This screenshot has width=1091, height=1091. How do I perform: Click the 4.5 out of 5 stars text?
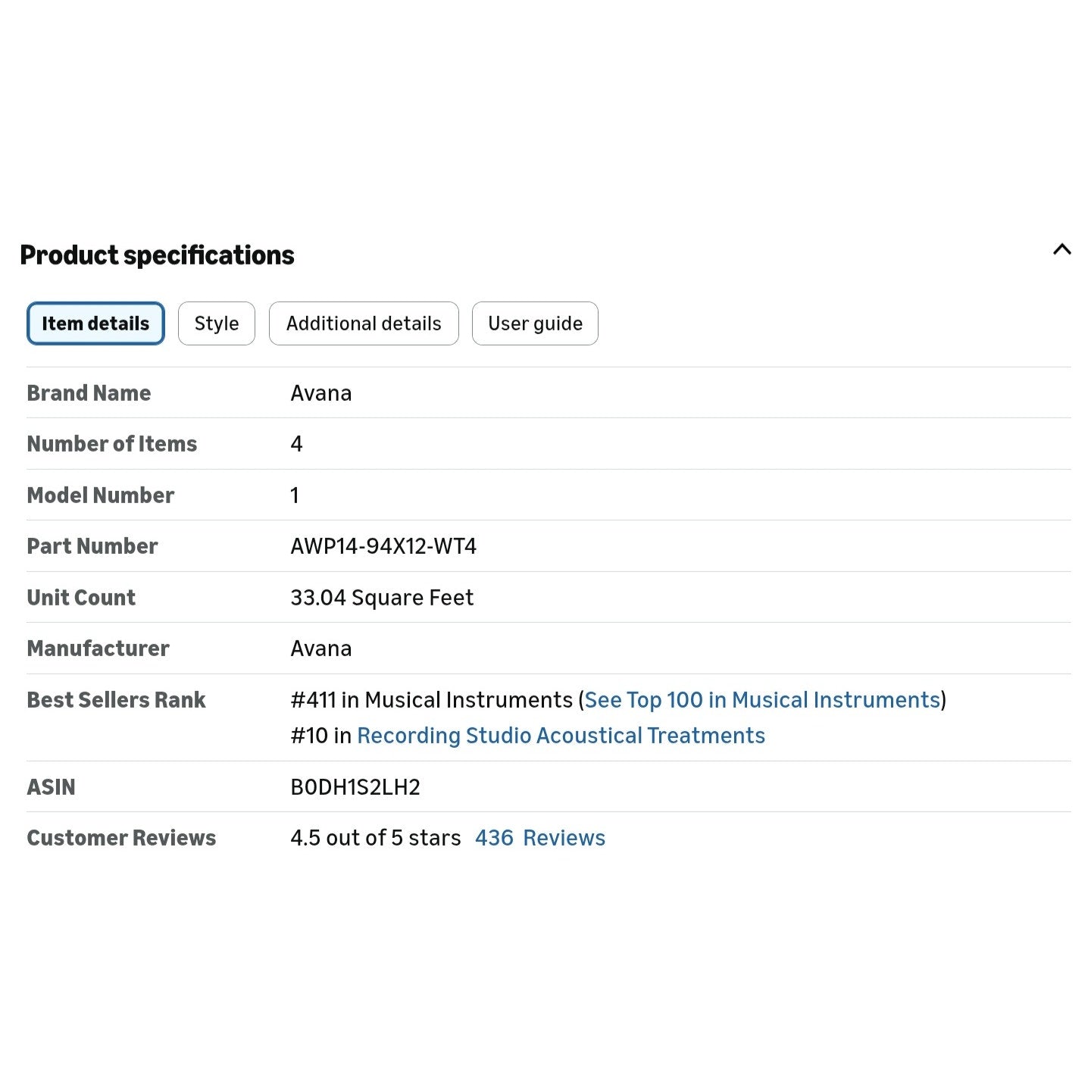pyautogui.click(x=376, y=838)
